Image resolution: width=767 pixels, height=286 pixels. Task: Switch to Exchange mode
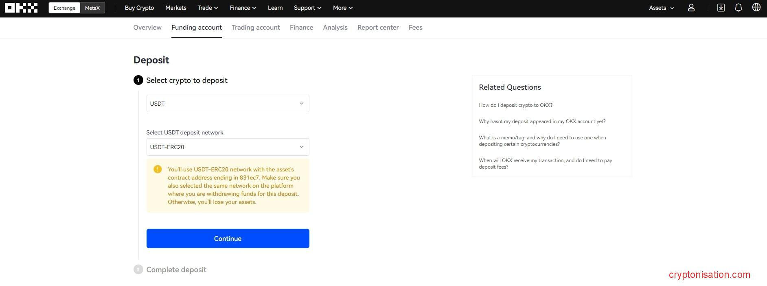[64, 8]
